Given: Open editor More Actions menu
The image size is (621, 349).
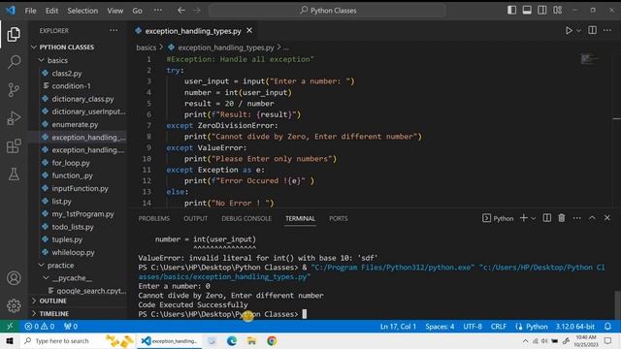Looking at the screenshot, I should click(607, 30).
